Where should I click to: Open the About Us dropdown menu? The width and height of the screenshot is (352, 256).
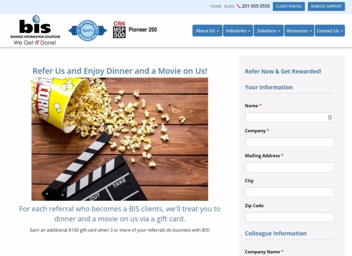207,31
